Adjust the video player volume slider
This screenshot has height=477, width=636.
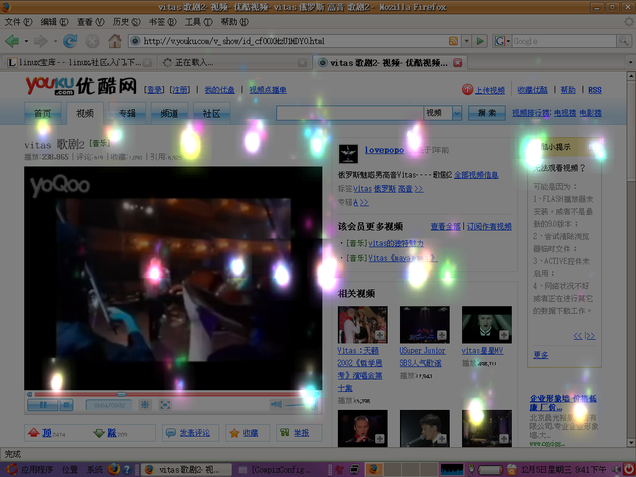click(301, 404)
